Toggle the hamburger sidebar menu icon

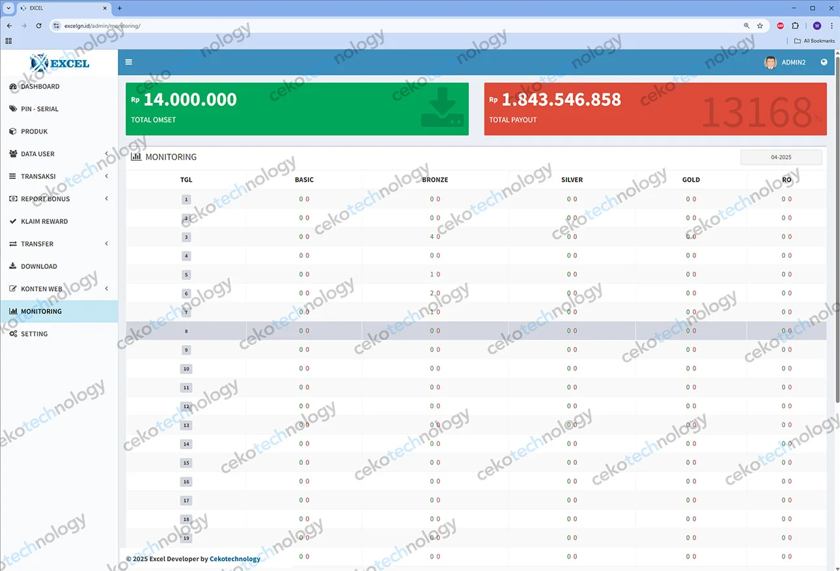(129, 62)
